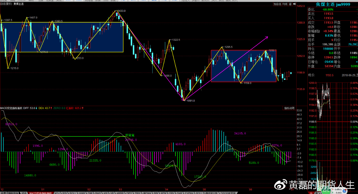Viewport: 358px width, 194px height.
Task: Switch to the DBQR indicator tab
Action: point(228,193)
